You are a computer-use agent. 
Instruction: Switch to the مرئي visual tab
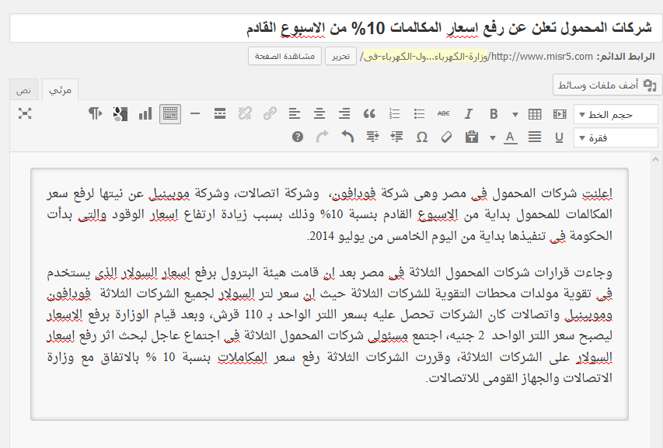(x=60, y=89)
